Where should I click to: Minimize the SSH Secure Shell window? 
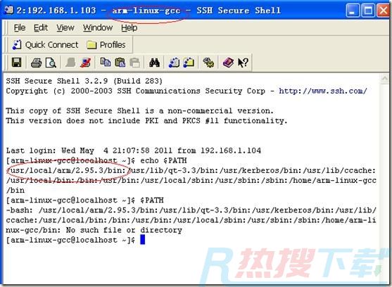pyautogui.click(x=353, y=11)
